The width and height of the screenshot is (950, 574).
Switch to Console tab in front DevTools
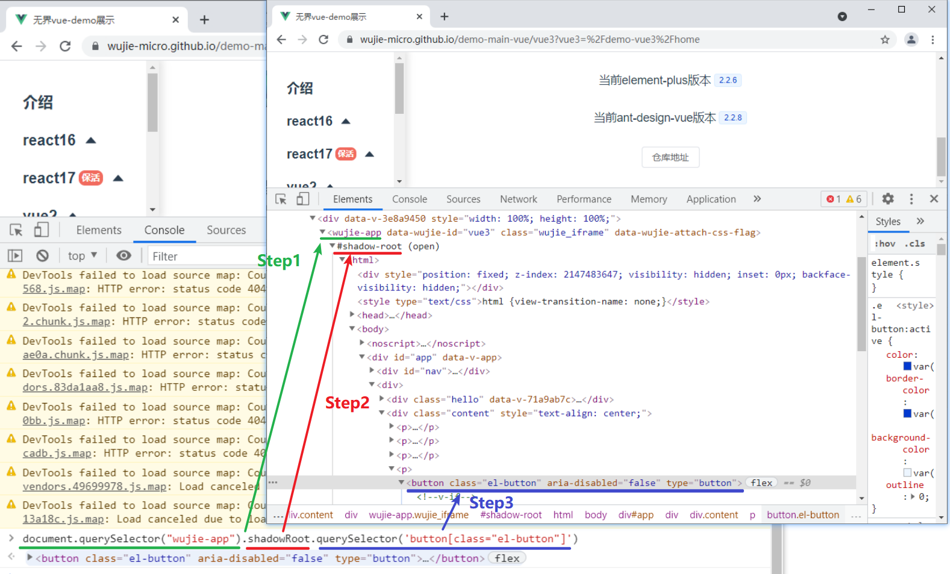[x=410, y=199]
